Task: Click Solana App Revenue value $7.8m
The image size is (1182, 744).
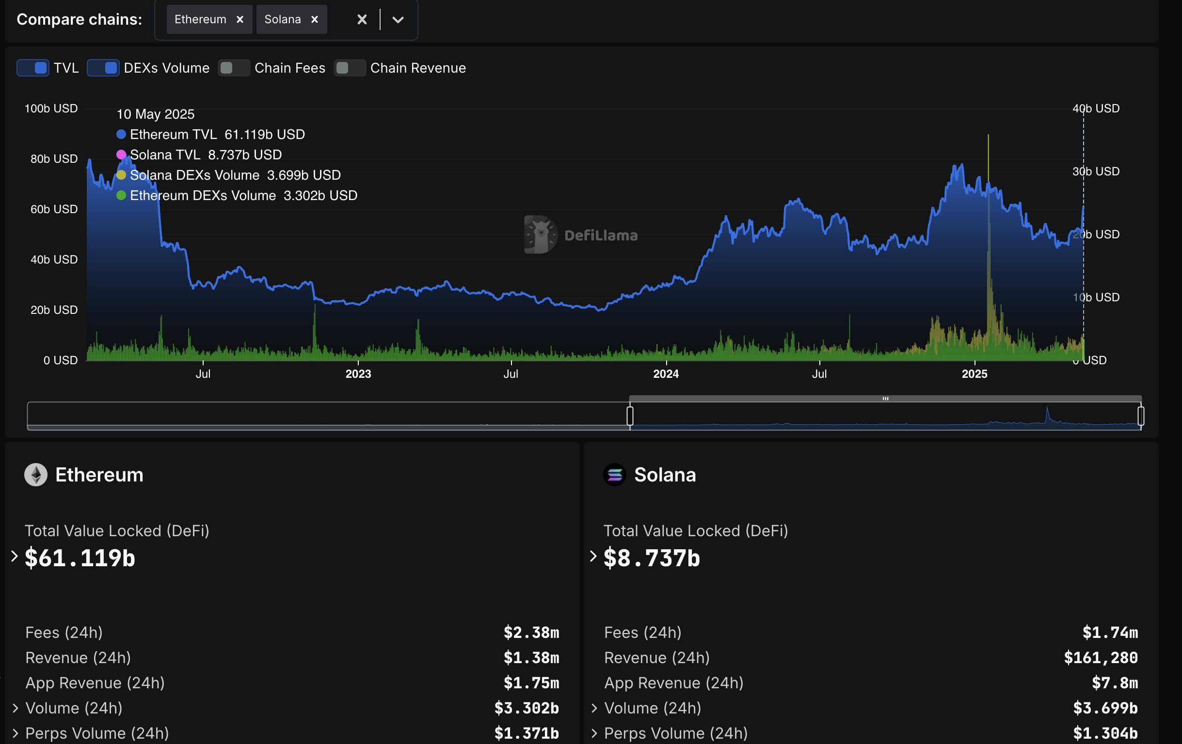Action: pos(1115,683)
